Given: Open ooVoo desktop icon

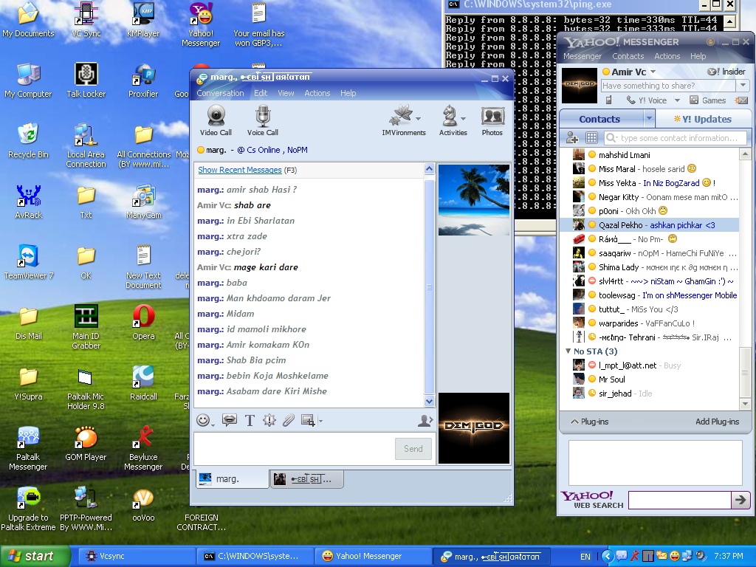Looking at the screenshot, I should click(x=143, y=504).
